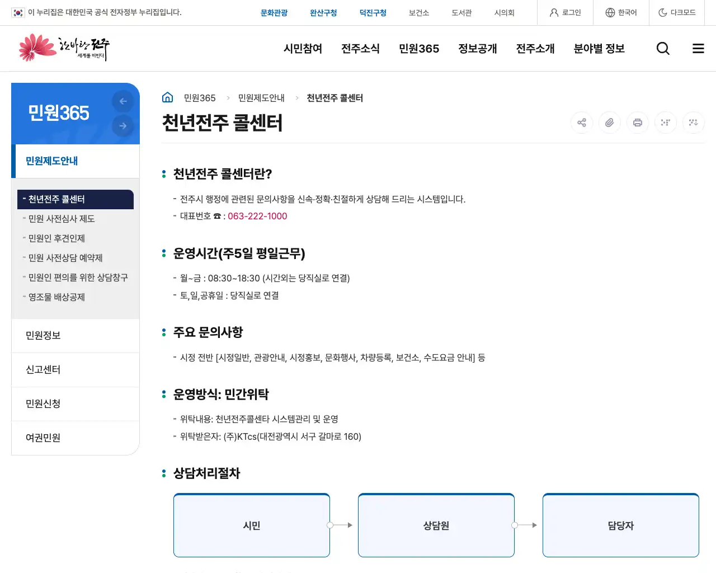Screen dimensions: 716x573
Task: Open 덕진구청 top link
Action: coord(373,12)
